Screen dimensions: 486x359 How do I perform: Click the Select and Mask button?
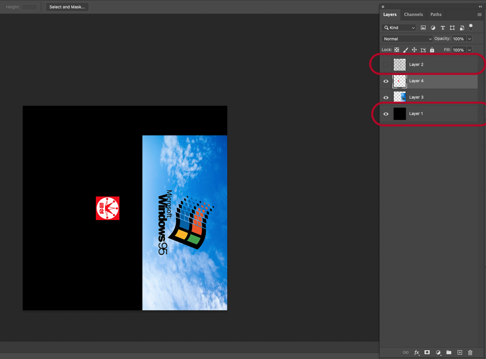[67, 7]
